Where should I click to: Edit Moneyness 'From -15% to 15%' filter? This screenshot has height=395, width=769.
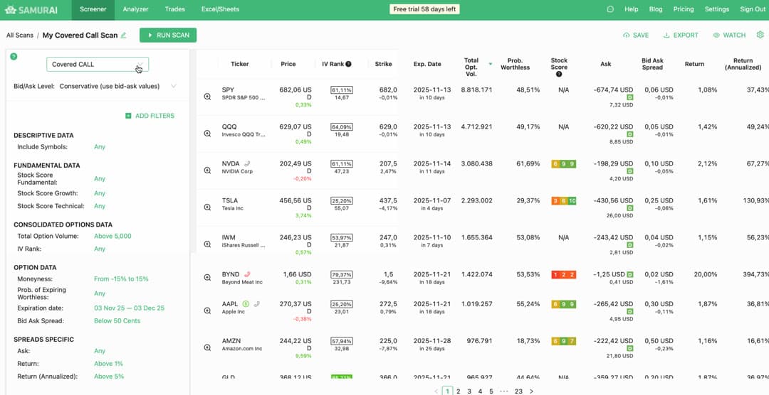coord(121,279)
